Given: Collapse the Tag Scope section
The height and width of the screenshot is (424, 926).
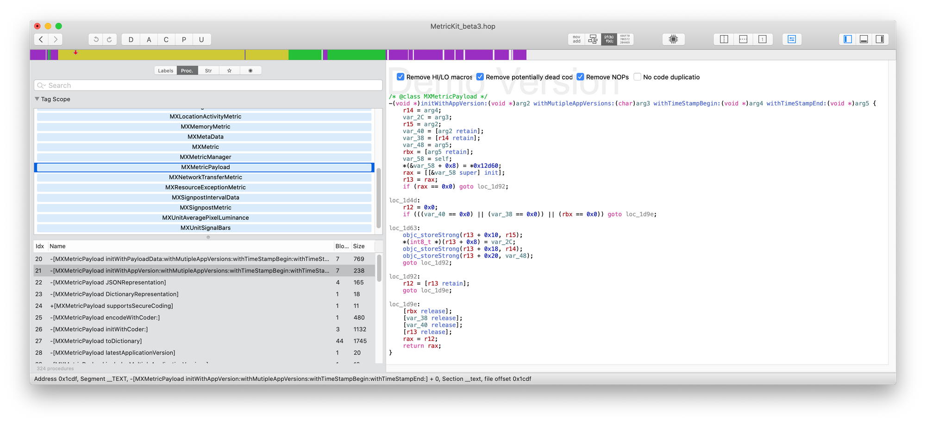Looking at the screenshot, I should (37, 99).
